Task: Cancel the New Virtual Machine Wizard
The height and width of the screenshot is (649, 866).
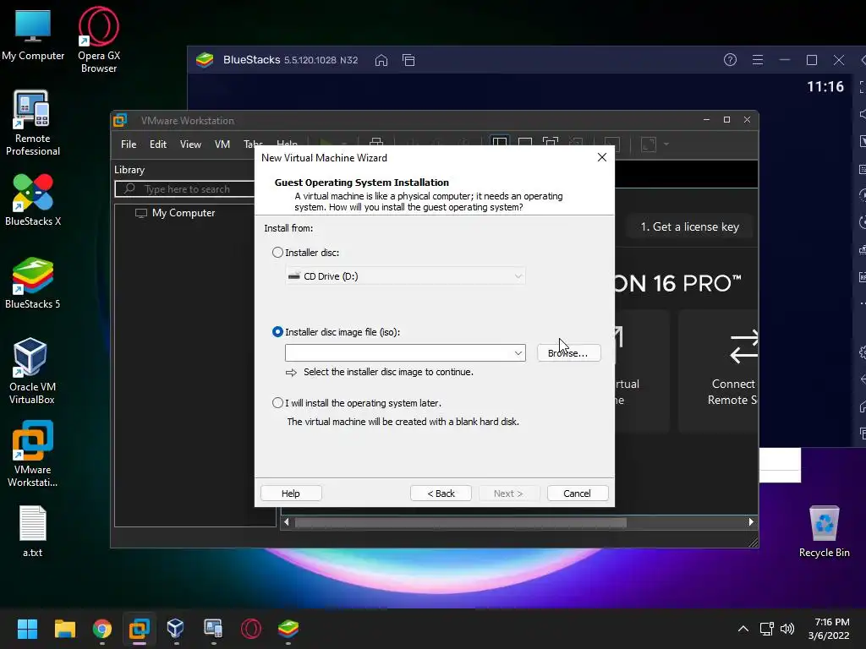Action: point(577,493)
